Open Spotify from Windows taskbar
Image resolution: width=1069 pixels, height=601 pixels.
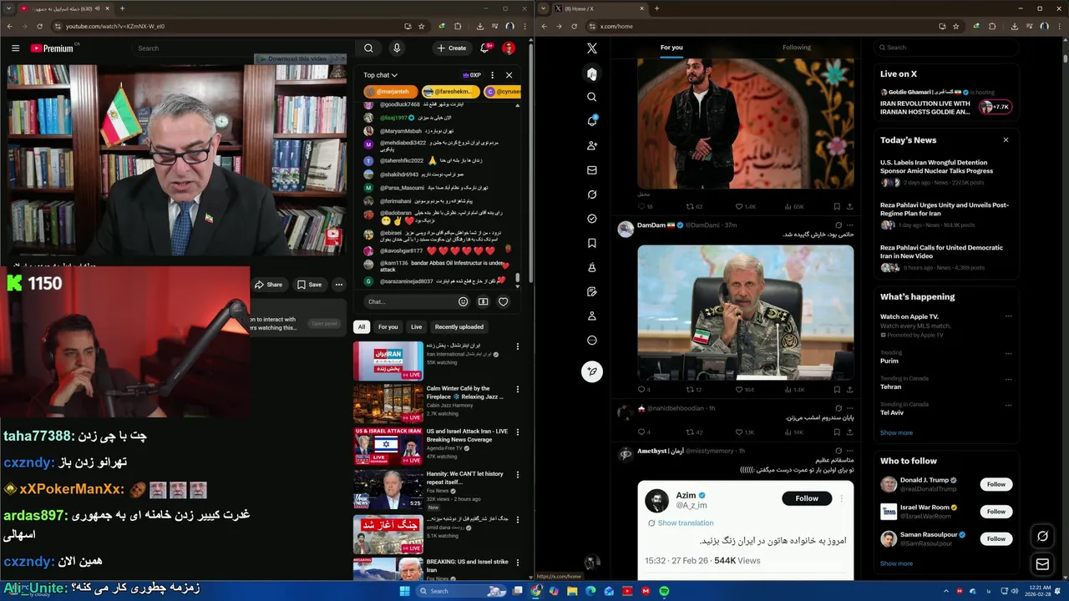664,591
